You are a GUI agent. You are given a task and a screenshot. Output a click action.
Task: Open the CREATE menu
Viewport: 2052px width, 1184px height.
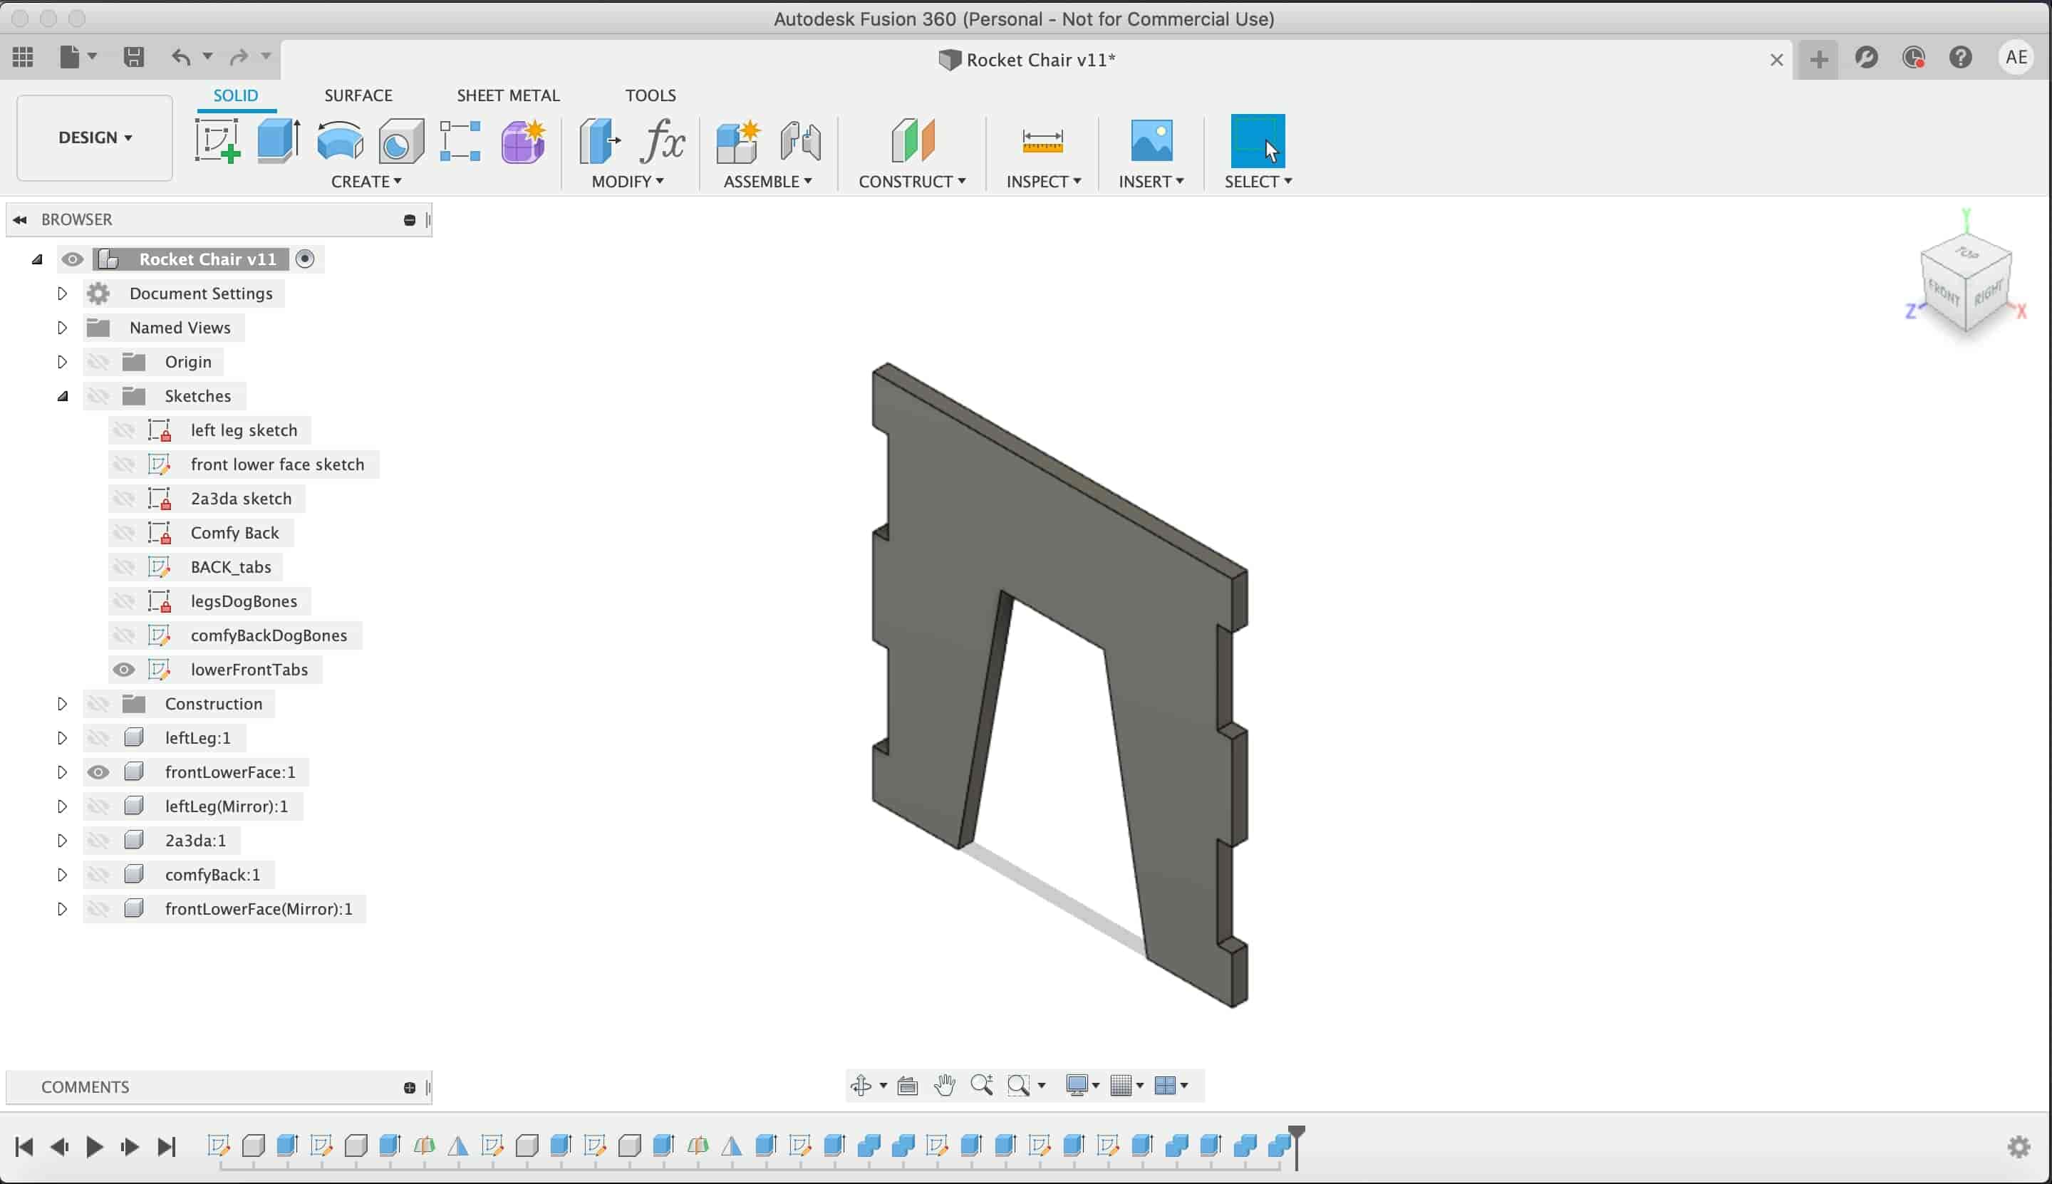tap(366, 182)
